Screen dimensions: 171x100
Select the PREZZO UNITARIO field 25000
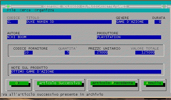coord(101,53)
